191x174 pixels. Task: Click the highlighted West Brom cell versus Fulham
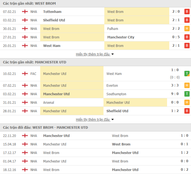pyautogui.click(x=72, y=29)
